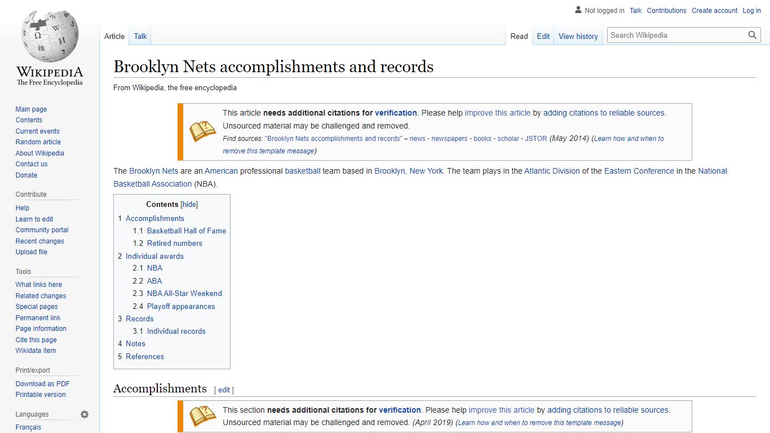Open the Wikidata item
Image resolution: width=770 pixels, height=433 pixels.
(36, 351)
